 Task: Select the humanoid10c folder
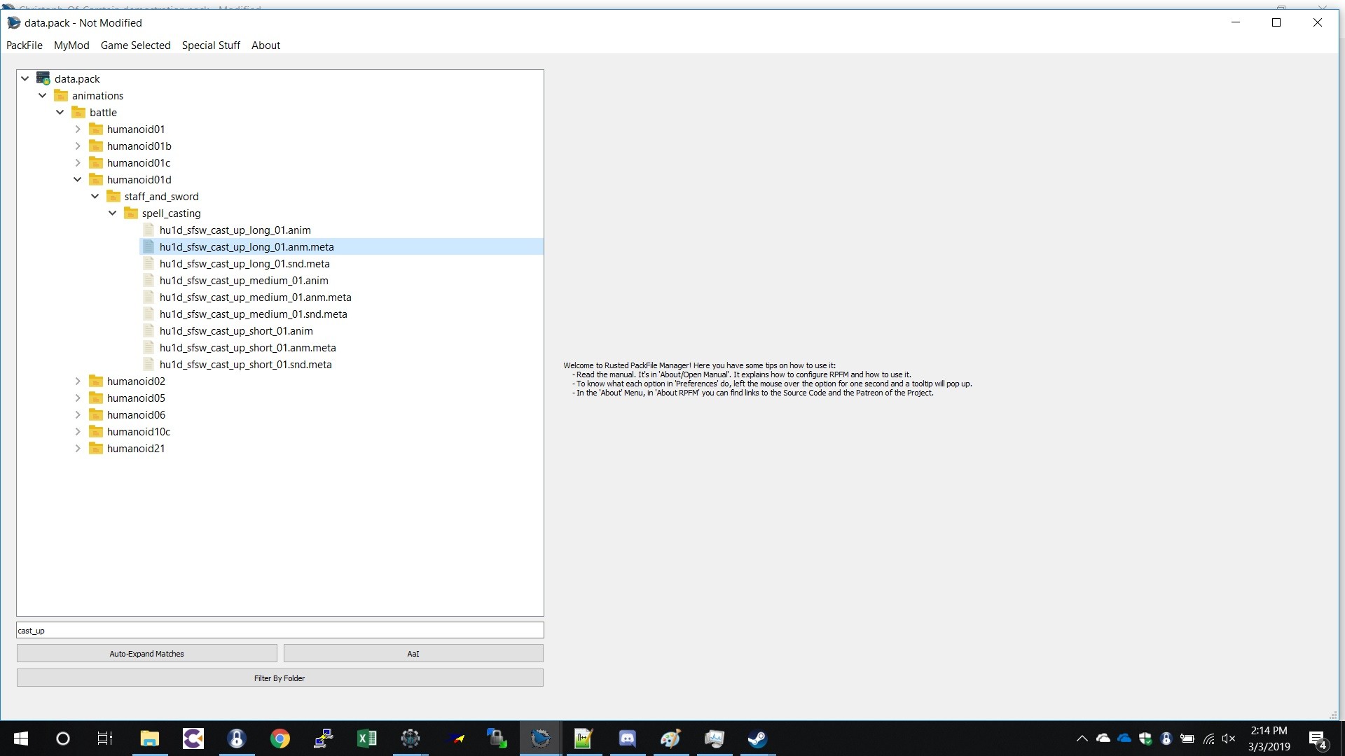(x=139, y=431)
